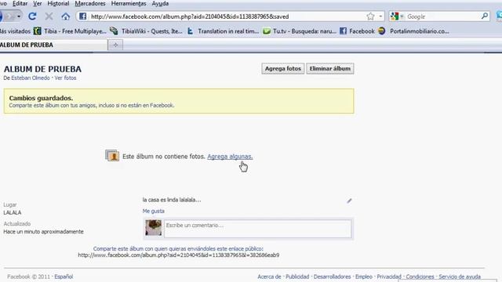Click the Stop loading X icon

pos(49,16)
